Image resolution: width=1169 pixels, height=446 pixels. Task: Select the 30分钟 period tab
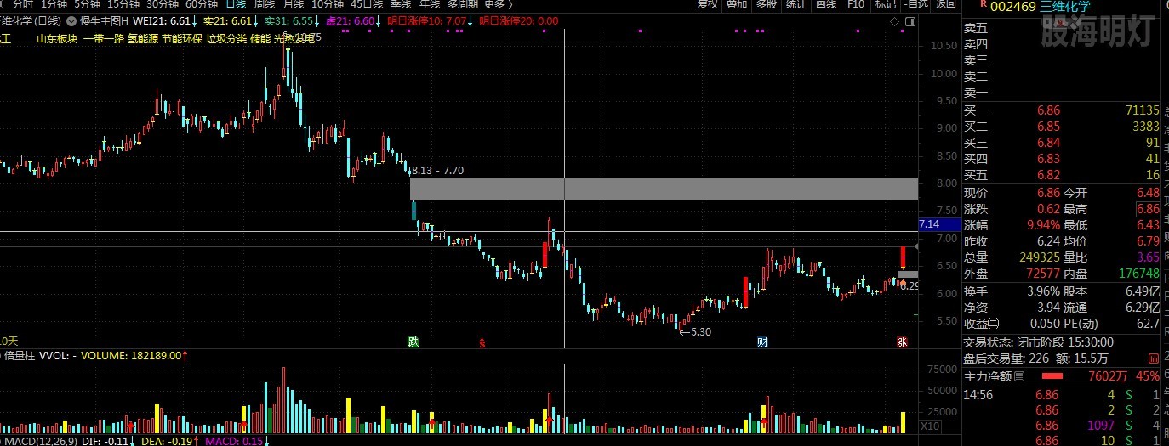click(x=163, y=4)
